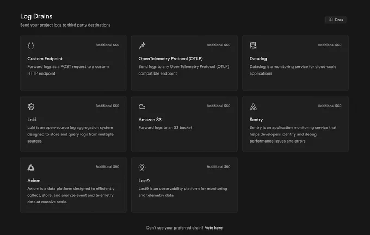Select the Axiom drain title
The image size is (370, 235).
pos(34,181)
